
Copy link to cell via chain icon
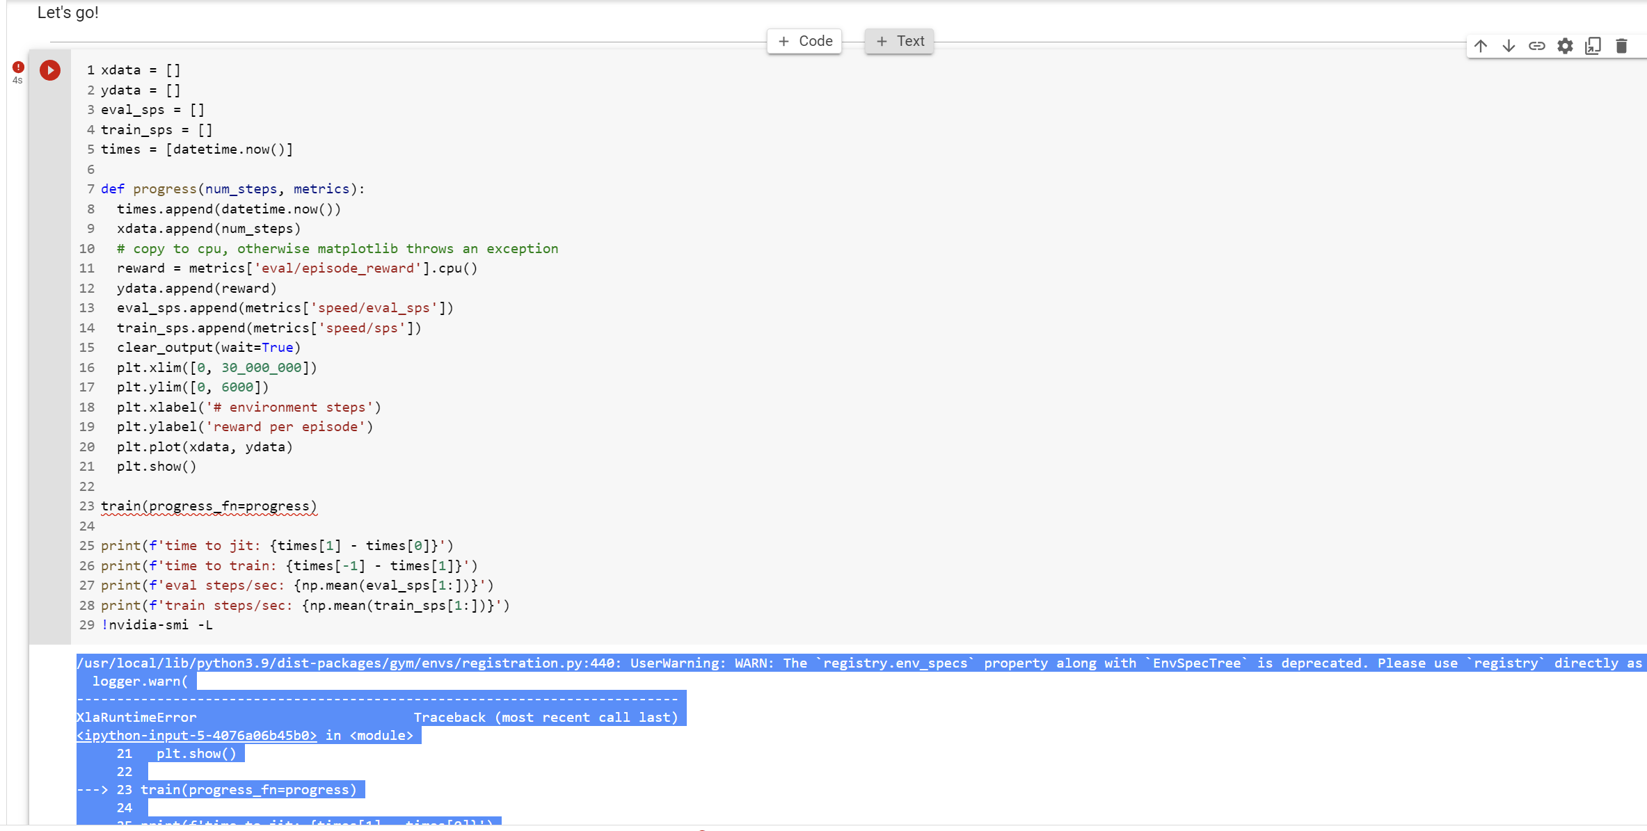coord(1536,46)
